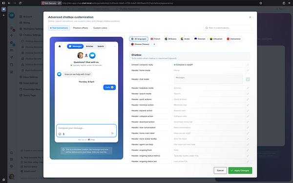
Task: Open analytics chart icon in left sidebar
Action: tap(12, 72)
